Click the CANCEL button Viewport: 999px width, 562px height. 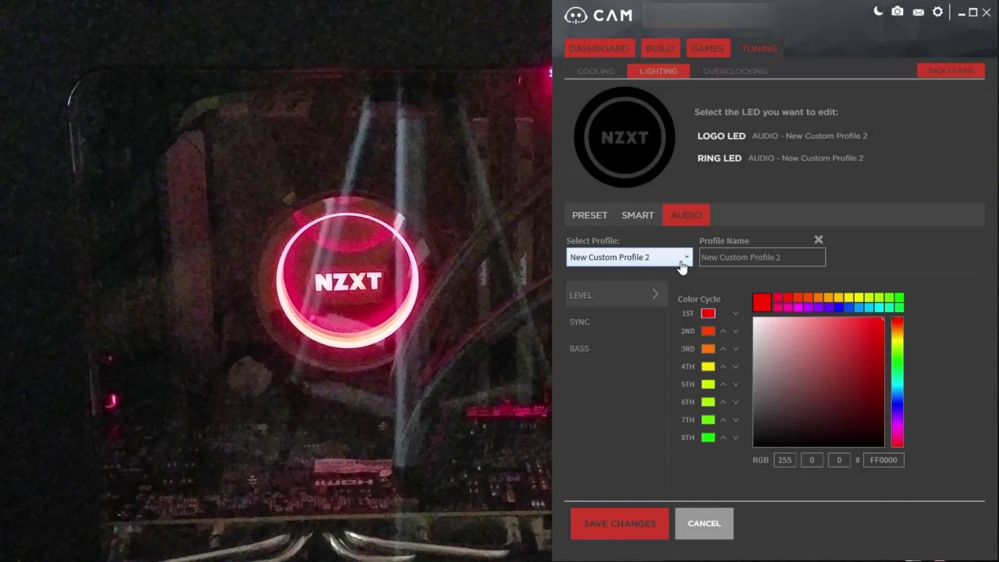coord(704,523)
